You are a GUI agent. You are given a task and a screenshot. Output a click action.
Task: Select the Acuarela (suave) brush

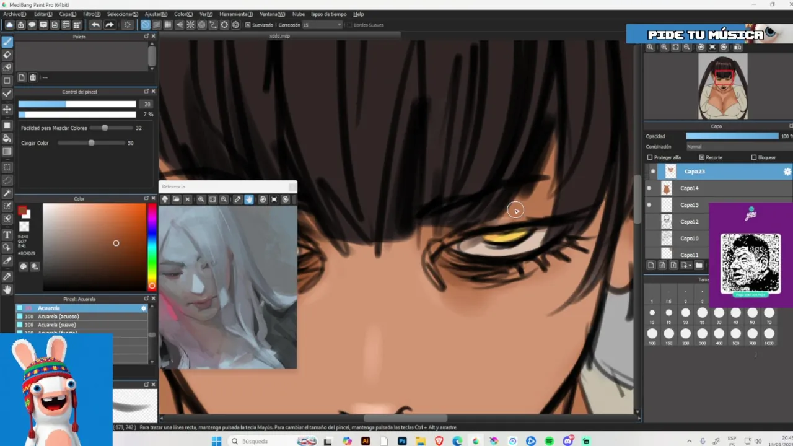click(82, 325)
